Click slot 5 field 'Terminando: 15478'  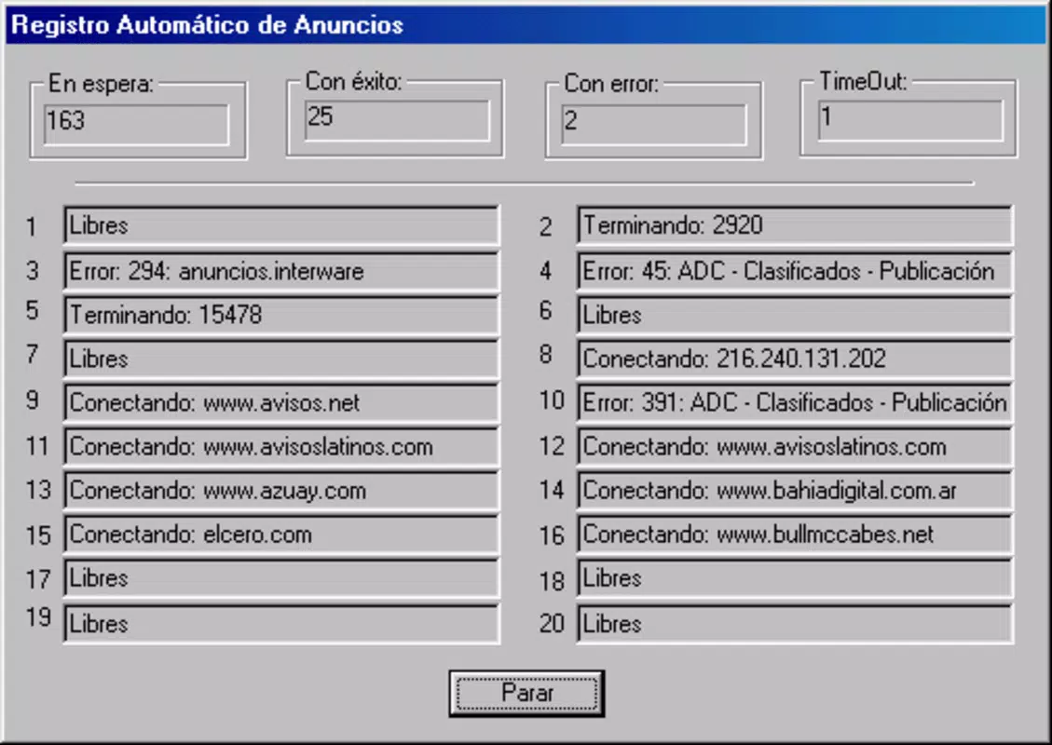281,315
